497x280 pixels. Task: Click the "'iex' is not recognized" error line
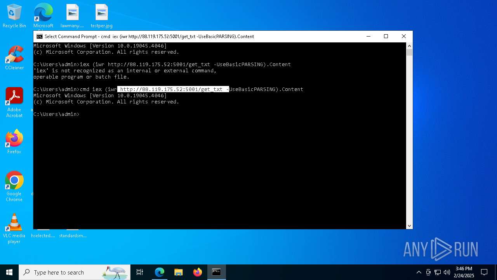click(x=125, y=70)
